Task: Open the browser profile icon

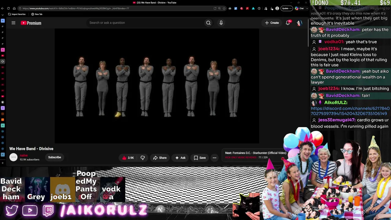Action: tap(277, 8)
